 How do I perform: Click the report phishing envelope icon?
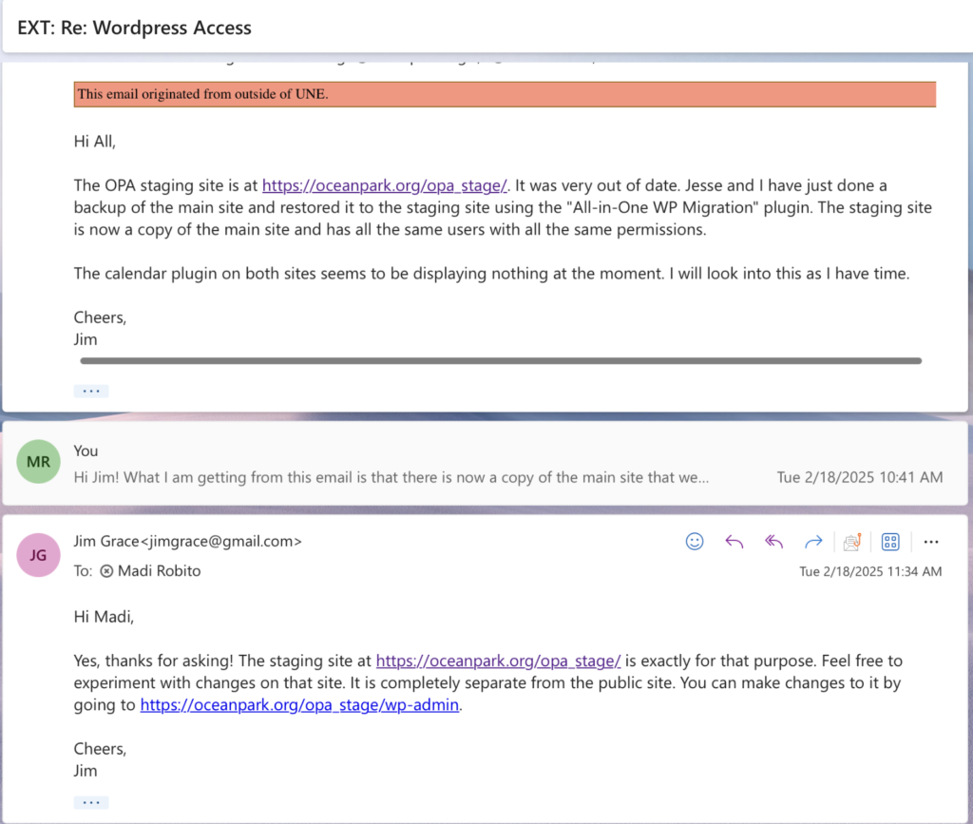(x=852, y=542)
